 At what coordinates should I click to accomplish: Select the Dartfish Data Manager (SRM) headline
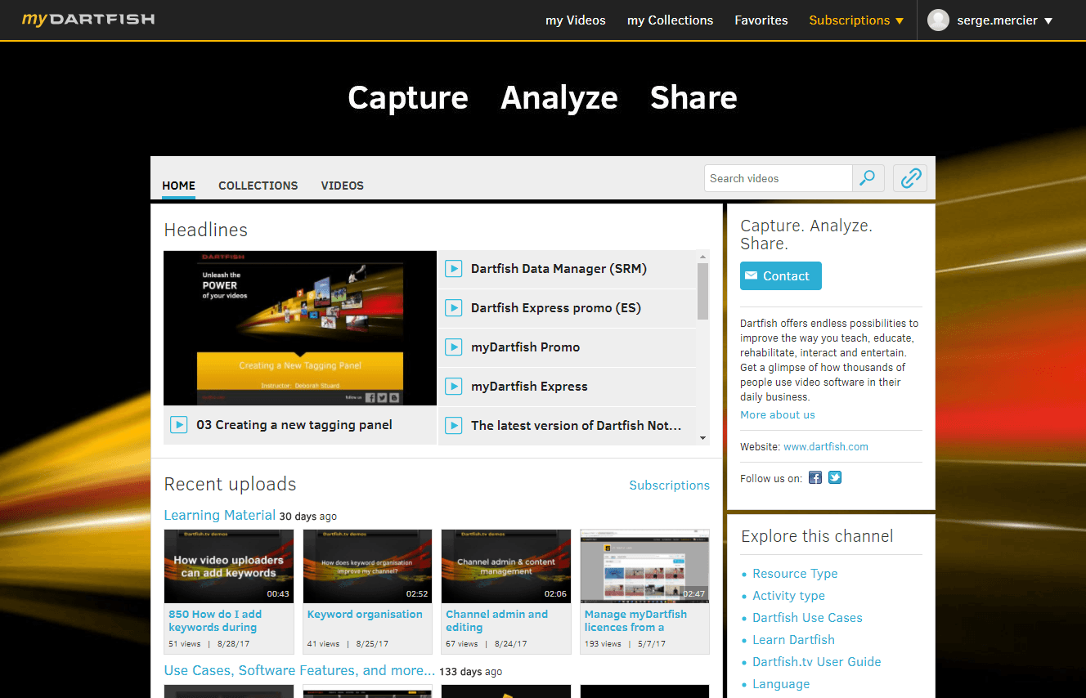(x=559, y=269)
